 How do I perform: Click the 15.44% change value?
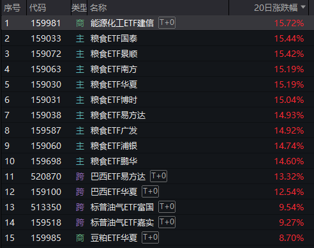tap(289, 38)
